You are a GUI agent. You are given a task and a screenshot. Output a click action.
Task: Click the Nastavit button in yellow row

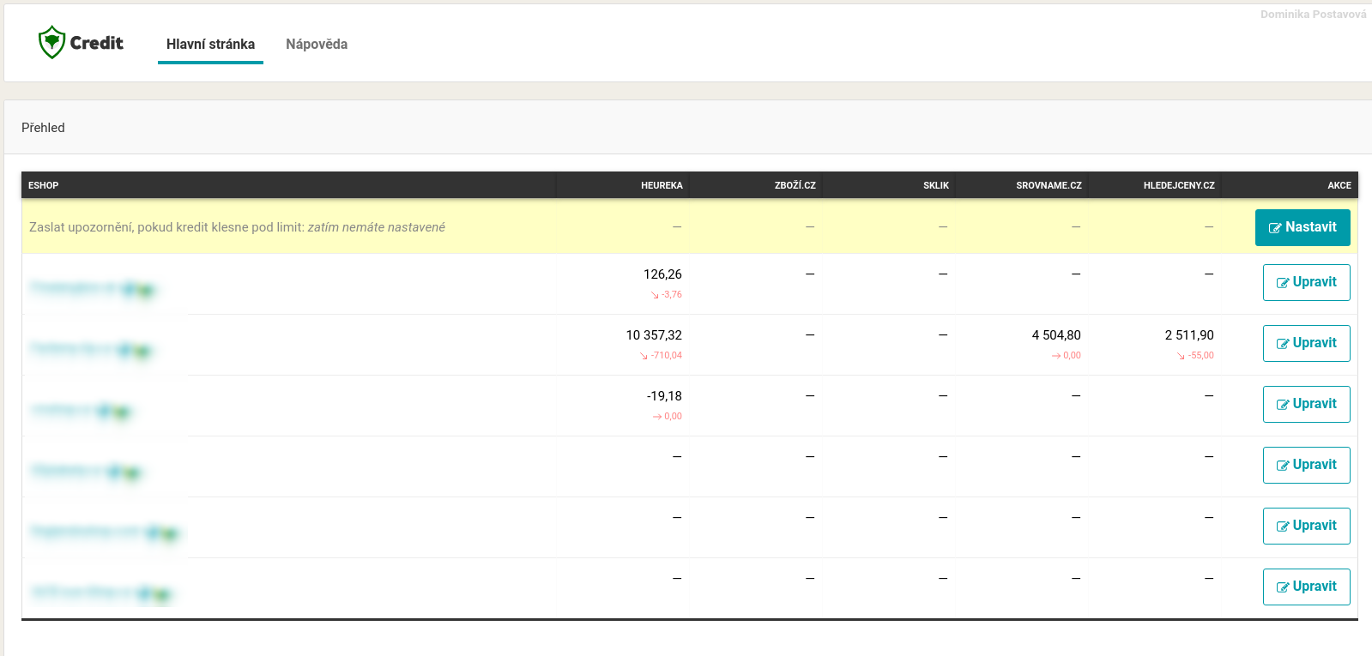(1302, 227)
